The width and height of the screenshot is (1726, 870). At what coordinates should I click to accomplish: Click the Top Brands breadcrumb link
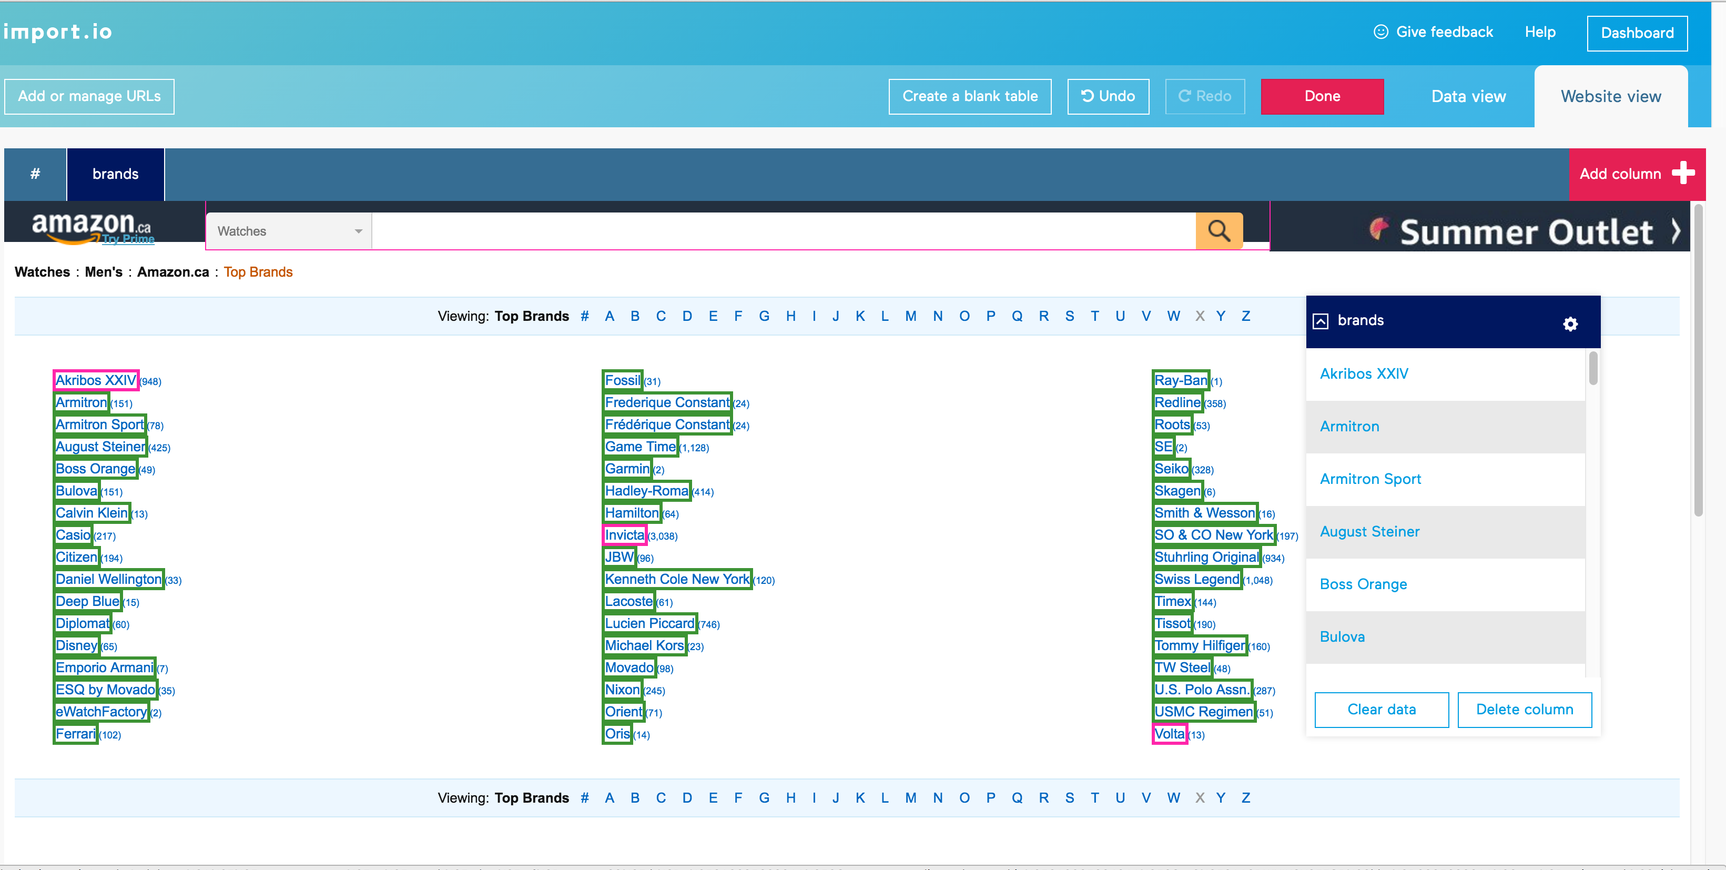(x=258, y=272)
